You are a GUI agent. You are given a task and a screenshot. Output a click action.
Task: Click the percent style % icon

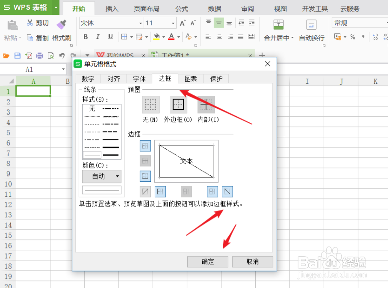[353, 37]
